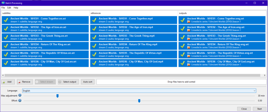This screenshot has width=268, height=112.
Task: Open the Edit menu
Action: pos(9,8)
